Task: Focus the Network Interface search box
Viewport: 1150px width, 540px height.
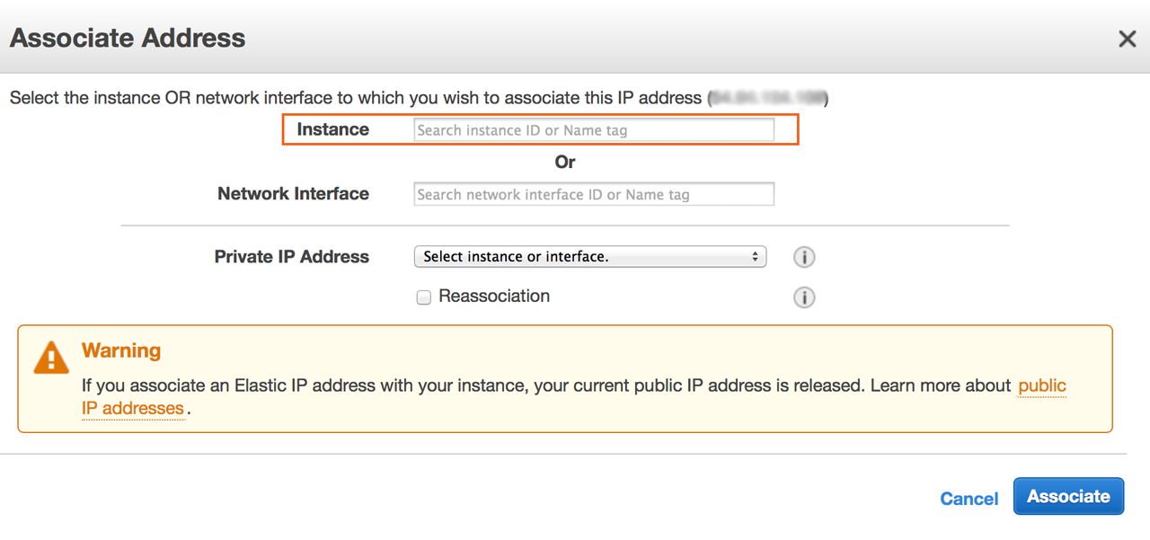Action: click(x=593, y=194)
